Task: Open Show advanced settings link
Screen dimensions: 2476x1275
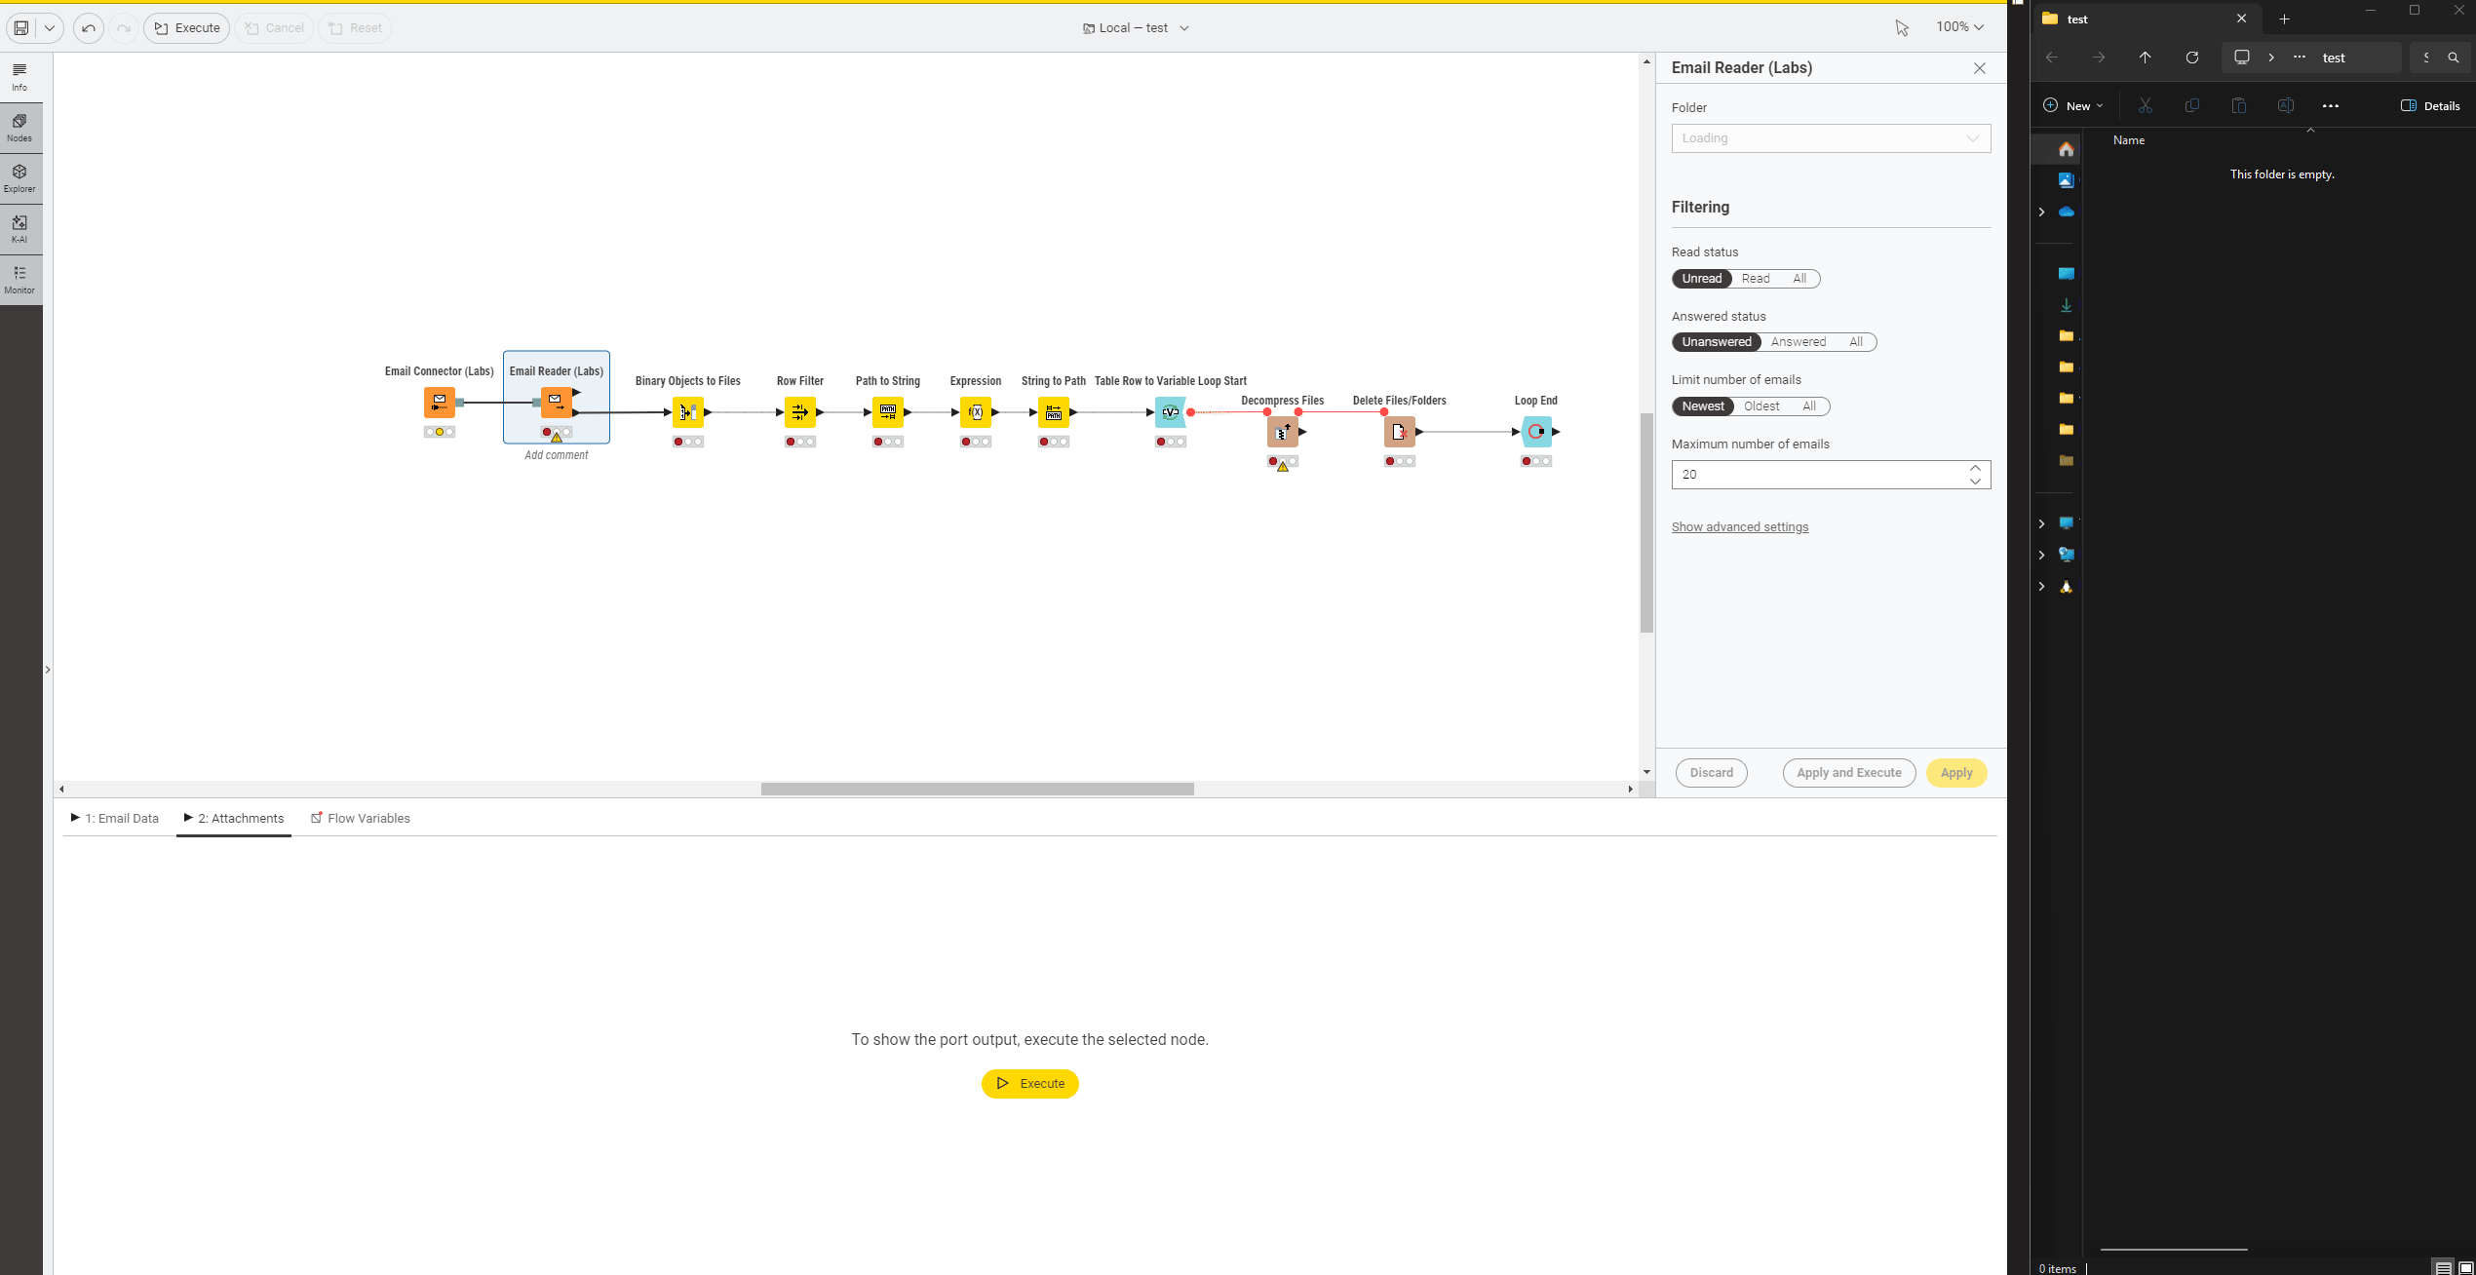Action: tap(1739, 527)
